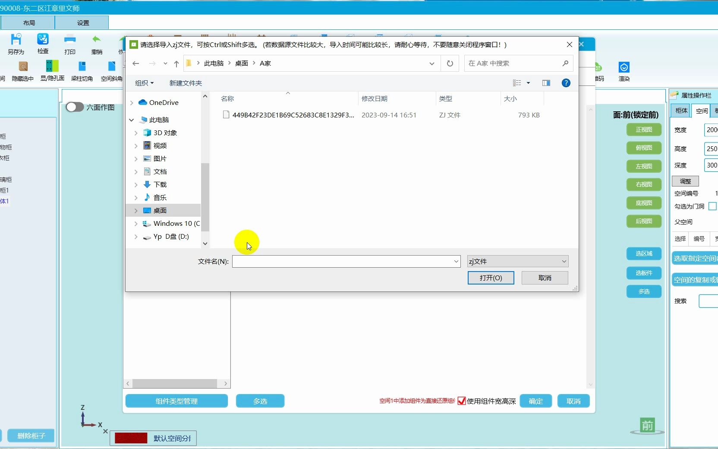
Task: Open the file type zj文件 dropdown
Action: tap(517, 261)
